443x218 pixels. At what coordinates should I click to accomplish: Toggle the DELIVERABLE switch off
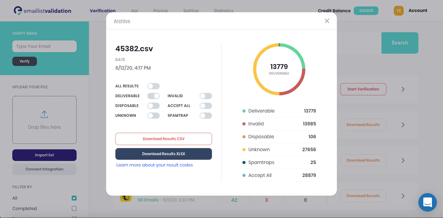(154, 96)
